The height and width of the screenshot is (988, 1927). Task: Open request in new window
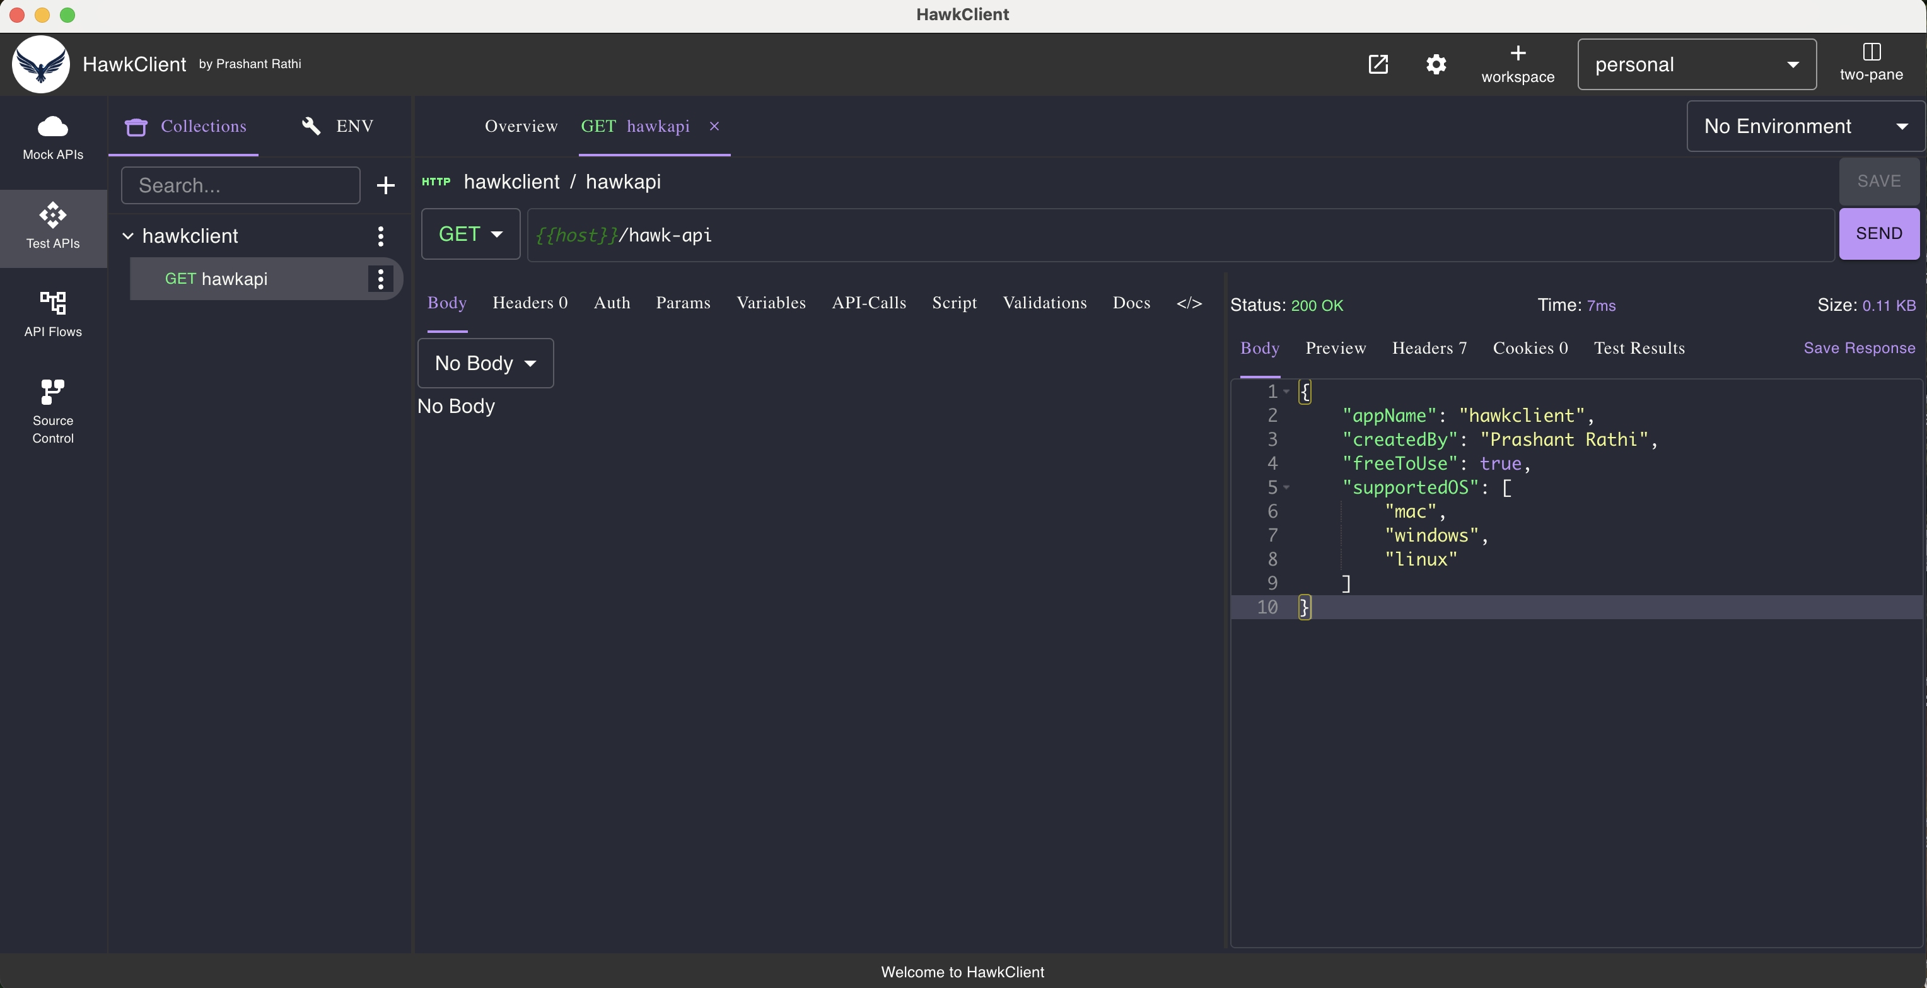tap(1378, 64)
